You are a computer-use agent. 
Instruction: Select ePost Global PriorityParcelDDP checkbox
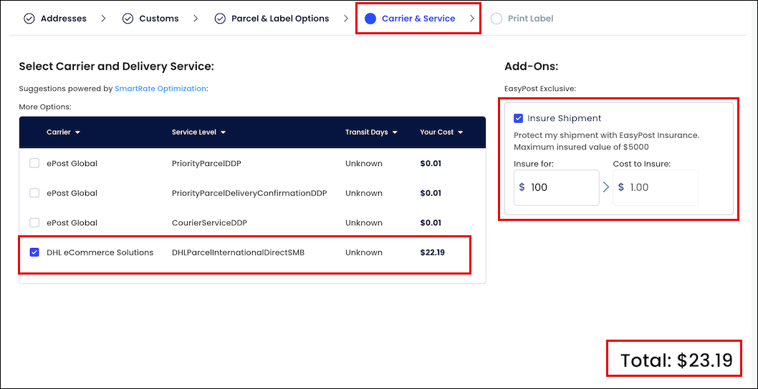[34, 163]
